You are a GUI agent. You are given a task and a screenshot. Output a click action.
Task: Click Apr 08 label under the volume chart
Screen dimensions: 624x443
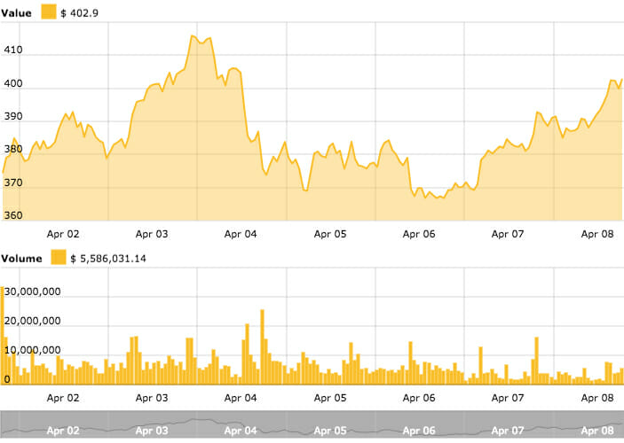point(596,399)
